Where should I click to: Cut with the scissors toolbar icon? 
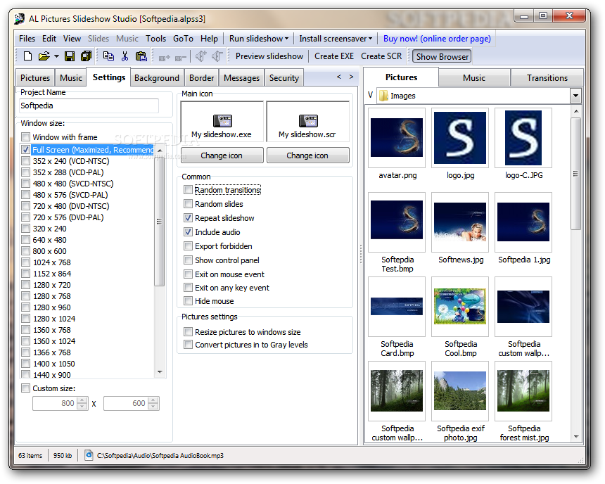(125, 56)
